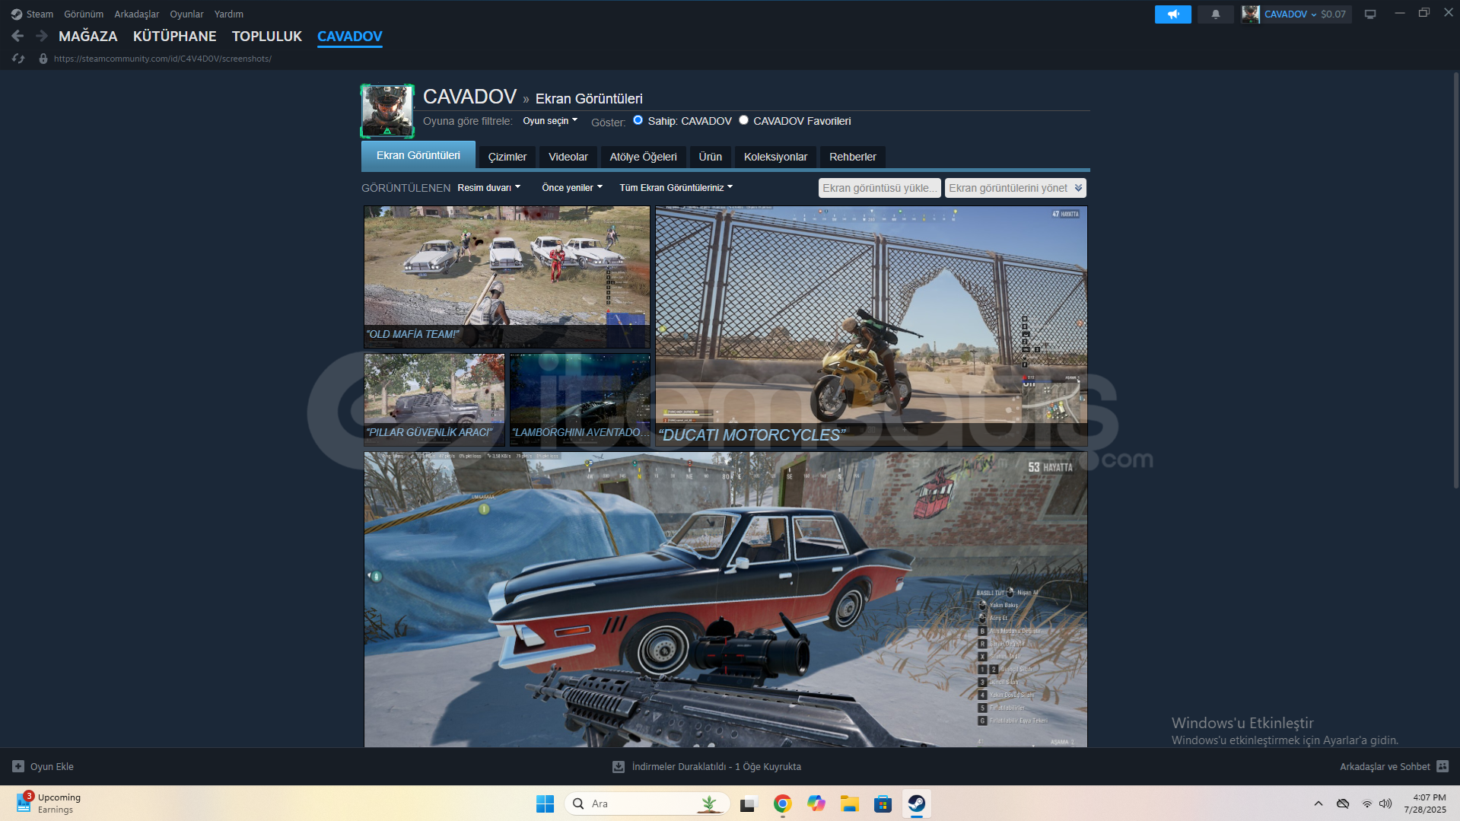This screenshot has width=1460, height=821.
Task: Click the Steam taskbar icon
Action: (x=916, y=803)
